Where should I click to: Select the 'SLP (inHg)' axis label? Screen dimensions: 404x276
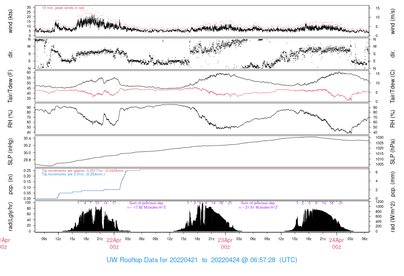pyautogui.click(x=10, y=152)
